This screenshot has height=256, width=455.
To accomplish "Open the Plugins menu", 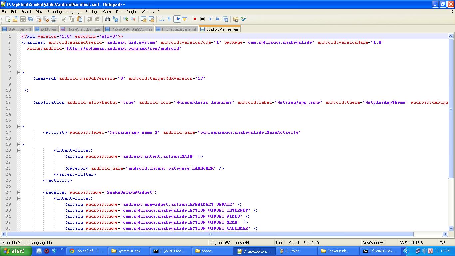I will point(132,12).
